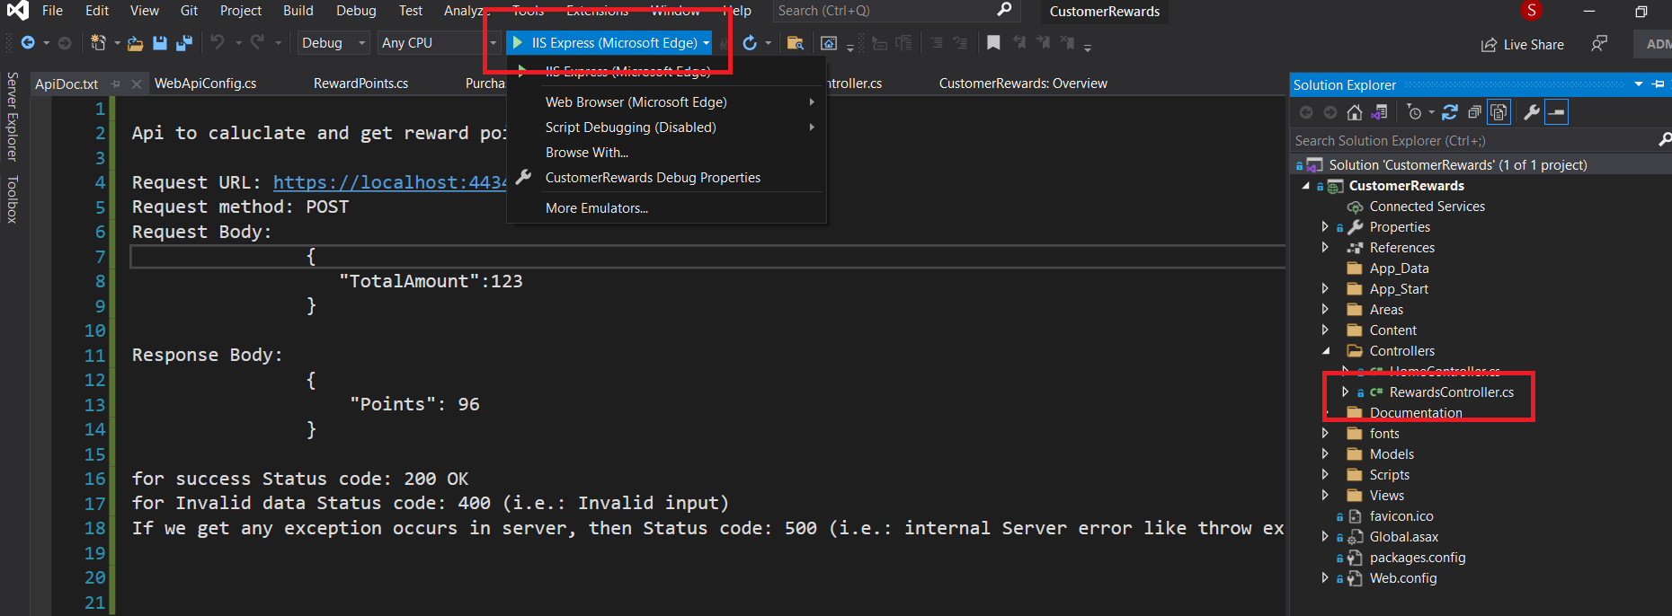Click the Redo arrow icon

click(257, 42)
